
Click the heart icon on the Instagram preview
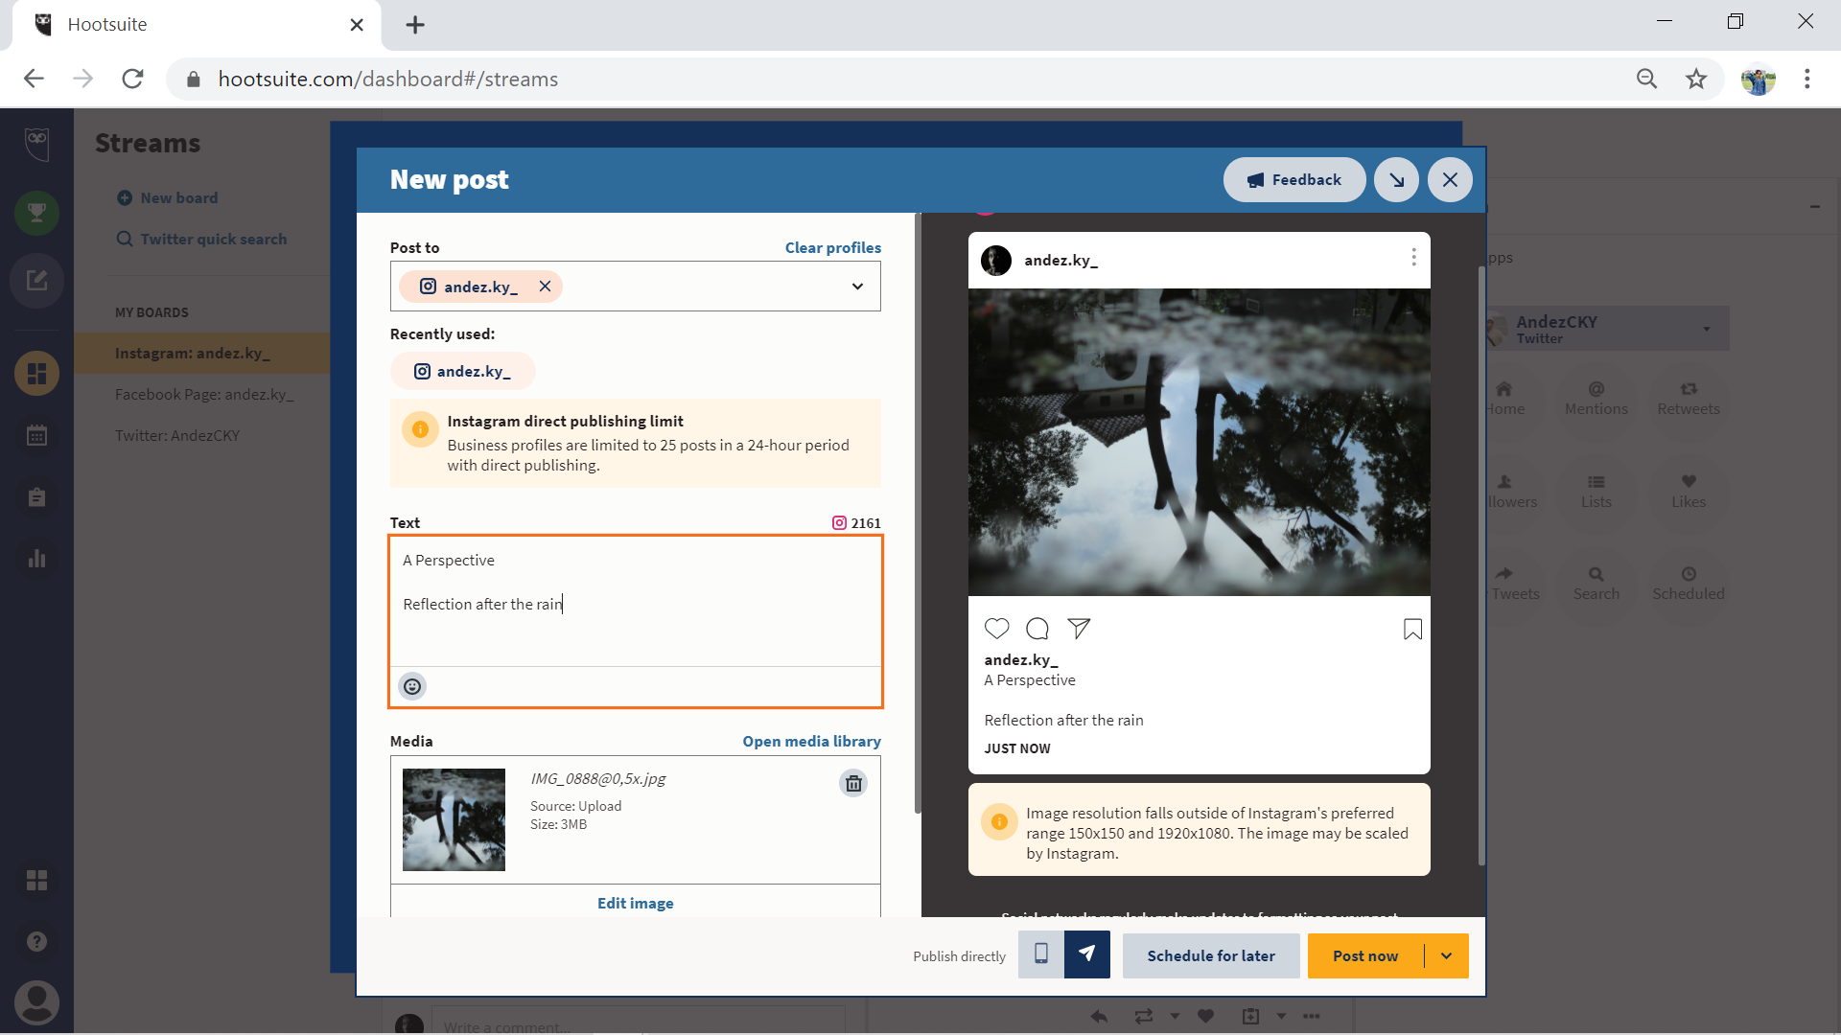(x=996, y=628)
